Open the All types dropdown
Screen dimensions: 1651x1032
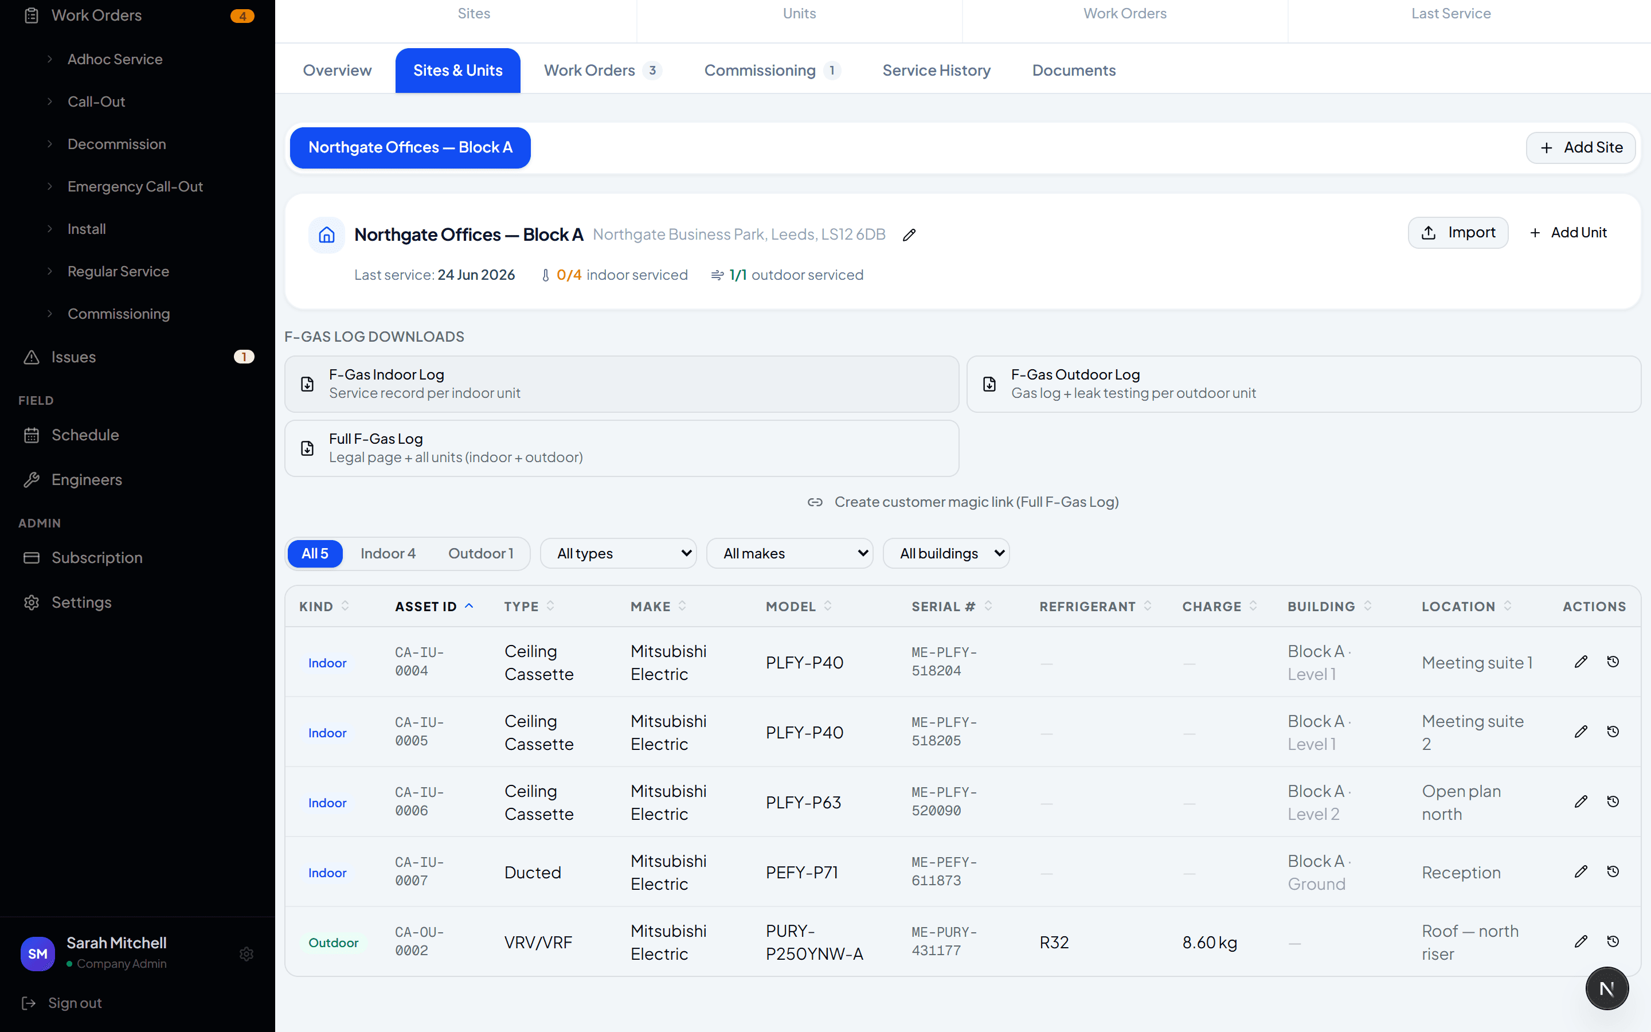click(x=618, y=553)
